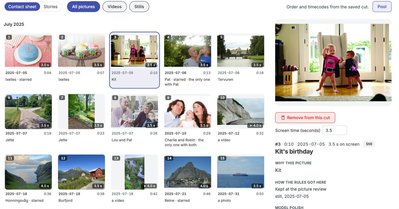This screenshot has width=399, height=209.
Task: Click caption 'Charlie and Robin · the only one with both'
Action: point(184,142)
